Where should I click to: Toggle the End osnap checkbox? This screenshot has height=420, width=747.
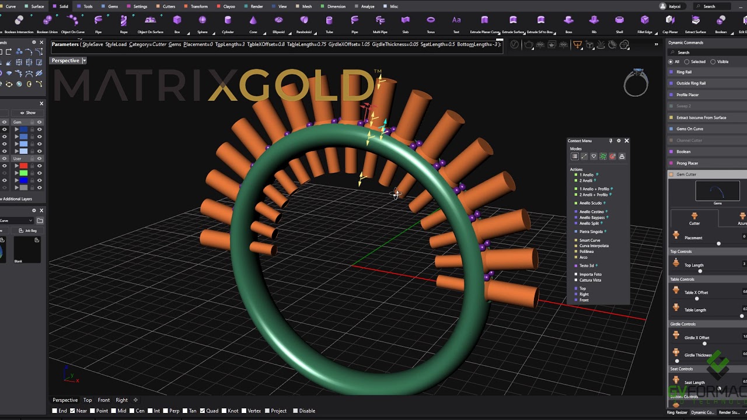(54, 411)
